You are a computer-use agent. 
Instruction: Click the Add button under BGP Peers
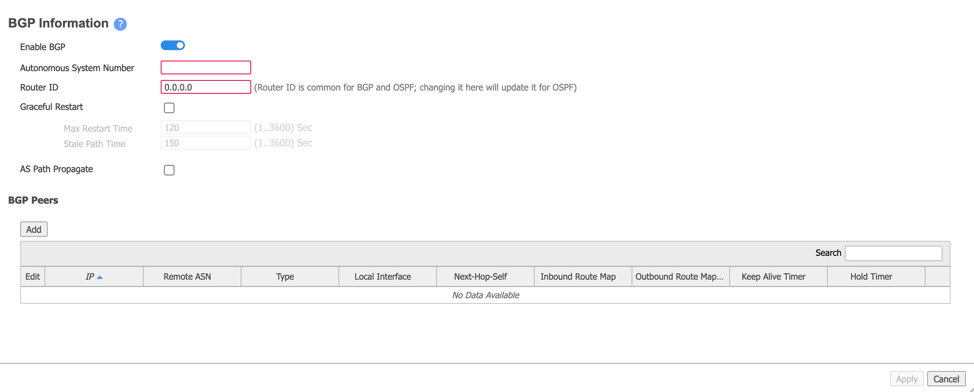point(34,229)
